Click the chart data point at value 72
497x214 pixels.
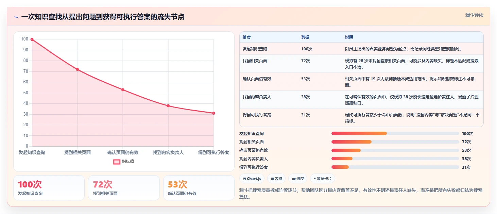click(78, 69)
